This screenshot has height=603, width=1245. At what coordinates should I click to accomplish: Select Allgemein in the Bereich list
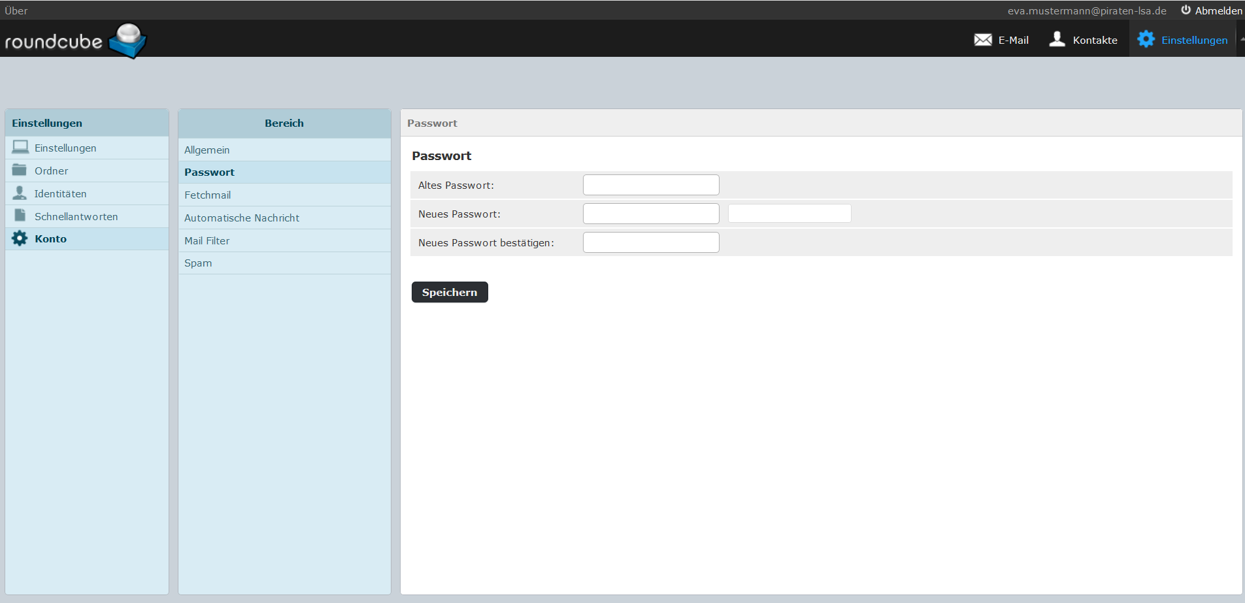[x=207, y=150]
